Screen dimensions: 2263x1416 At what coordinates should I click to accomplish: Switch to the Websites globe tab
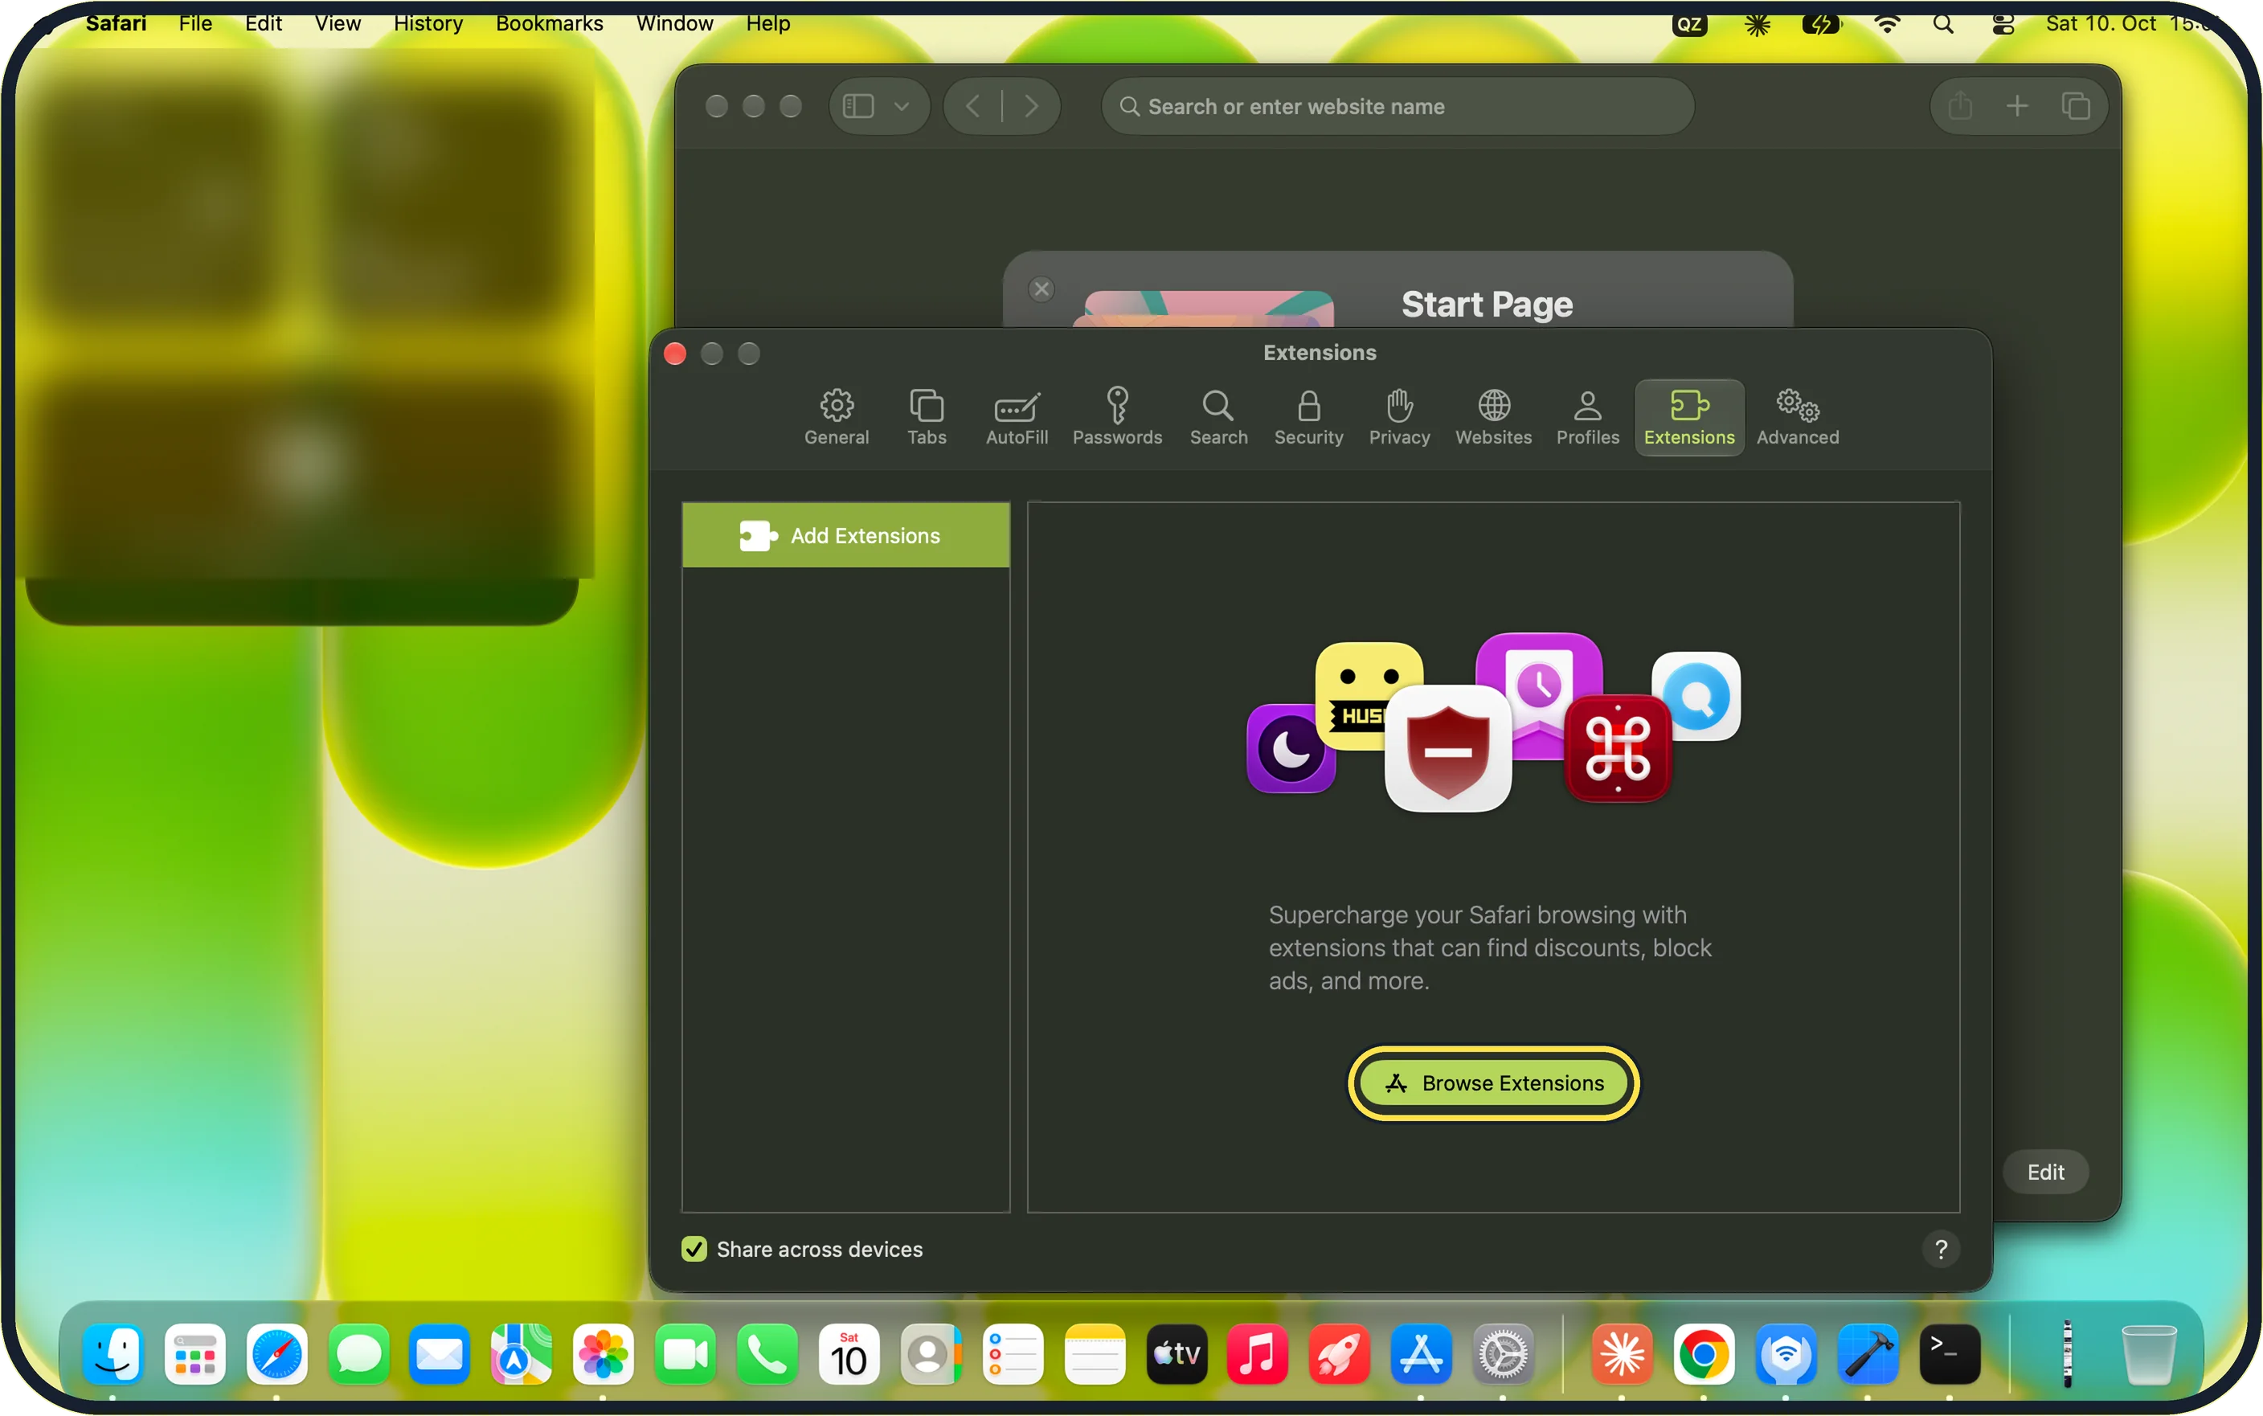tap(1493, 418)
